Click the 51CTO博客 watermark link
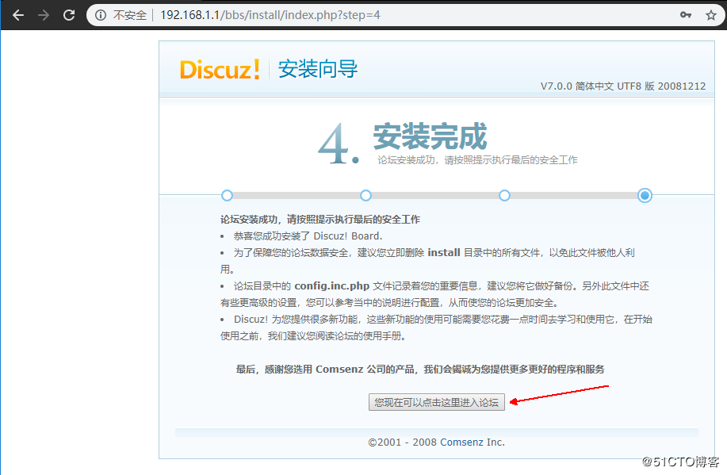 pos(683,463)
